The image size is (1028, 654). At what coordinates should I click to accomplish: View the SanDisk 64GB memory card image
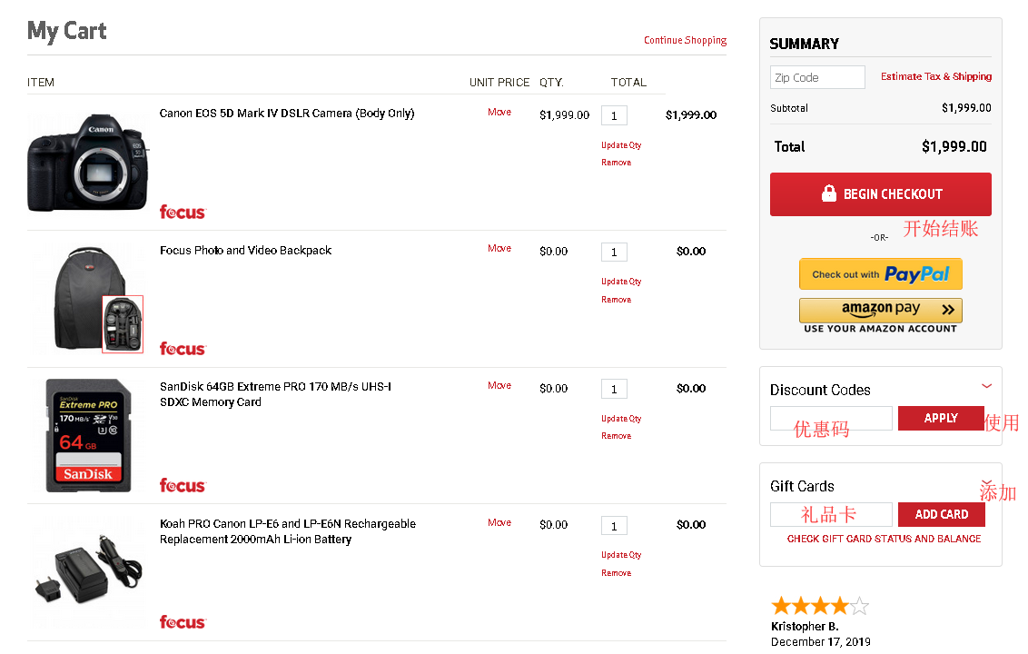point(88,436)
